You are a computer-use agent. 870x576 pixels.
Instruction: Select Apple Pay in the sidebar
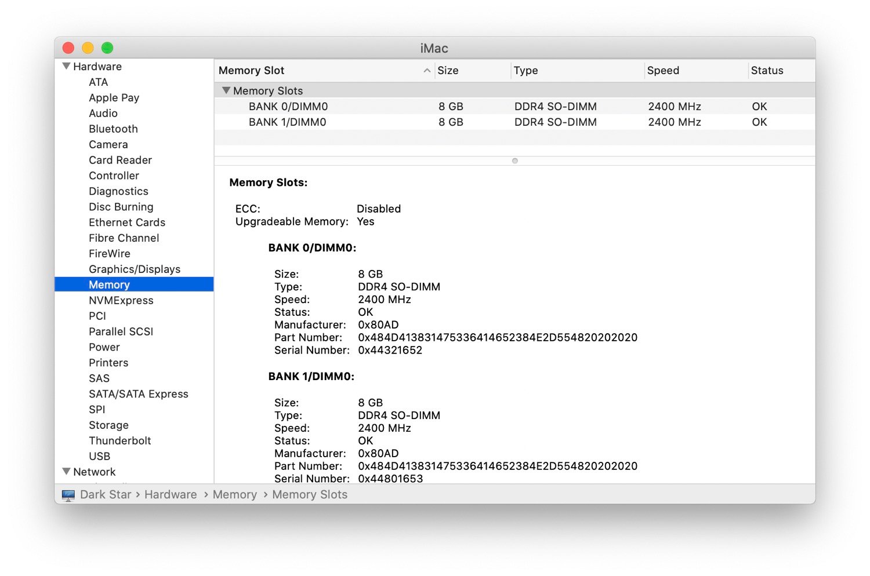pyautogui.click(x=114, y=97)
